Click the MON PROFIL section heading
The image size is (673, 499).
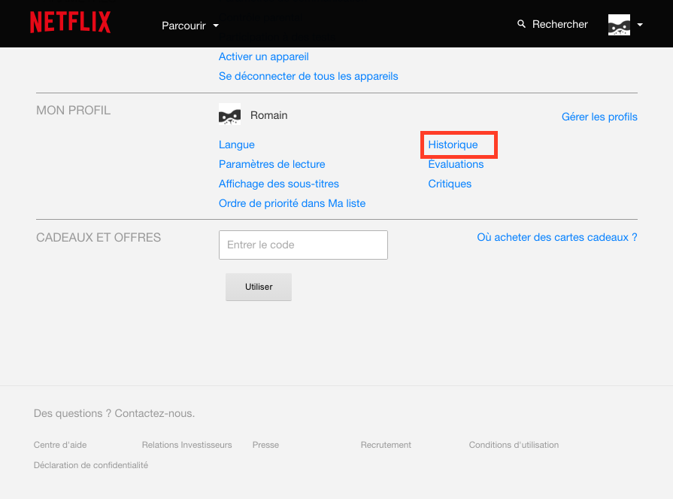tap(74, 111)
